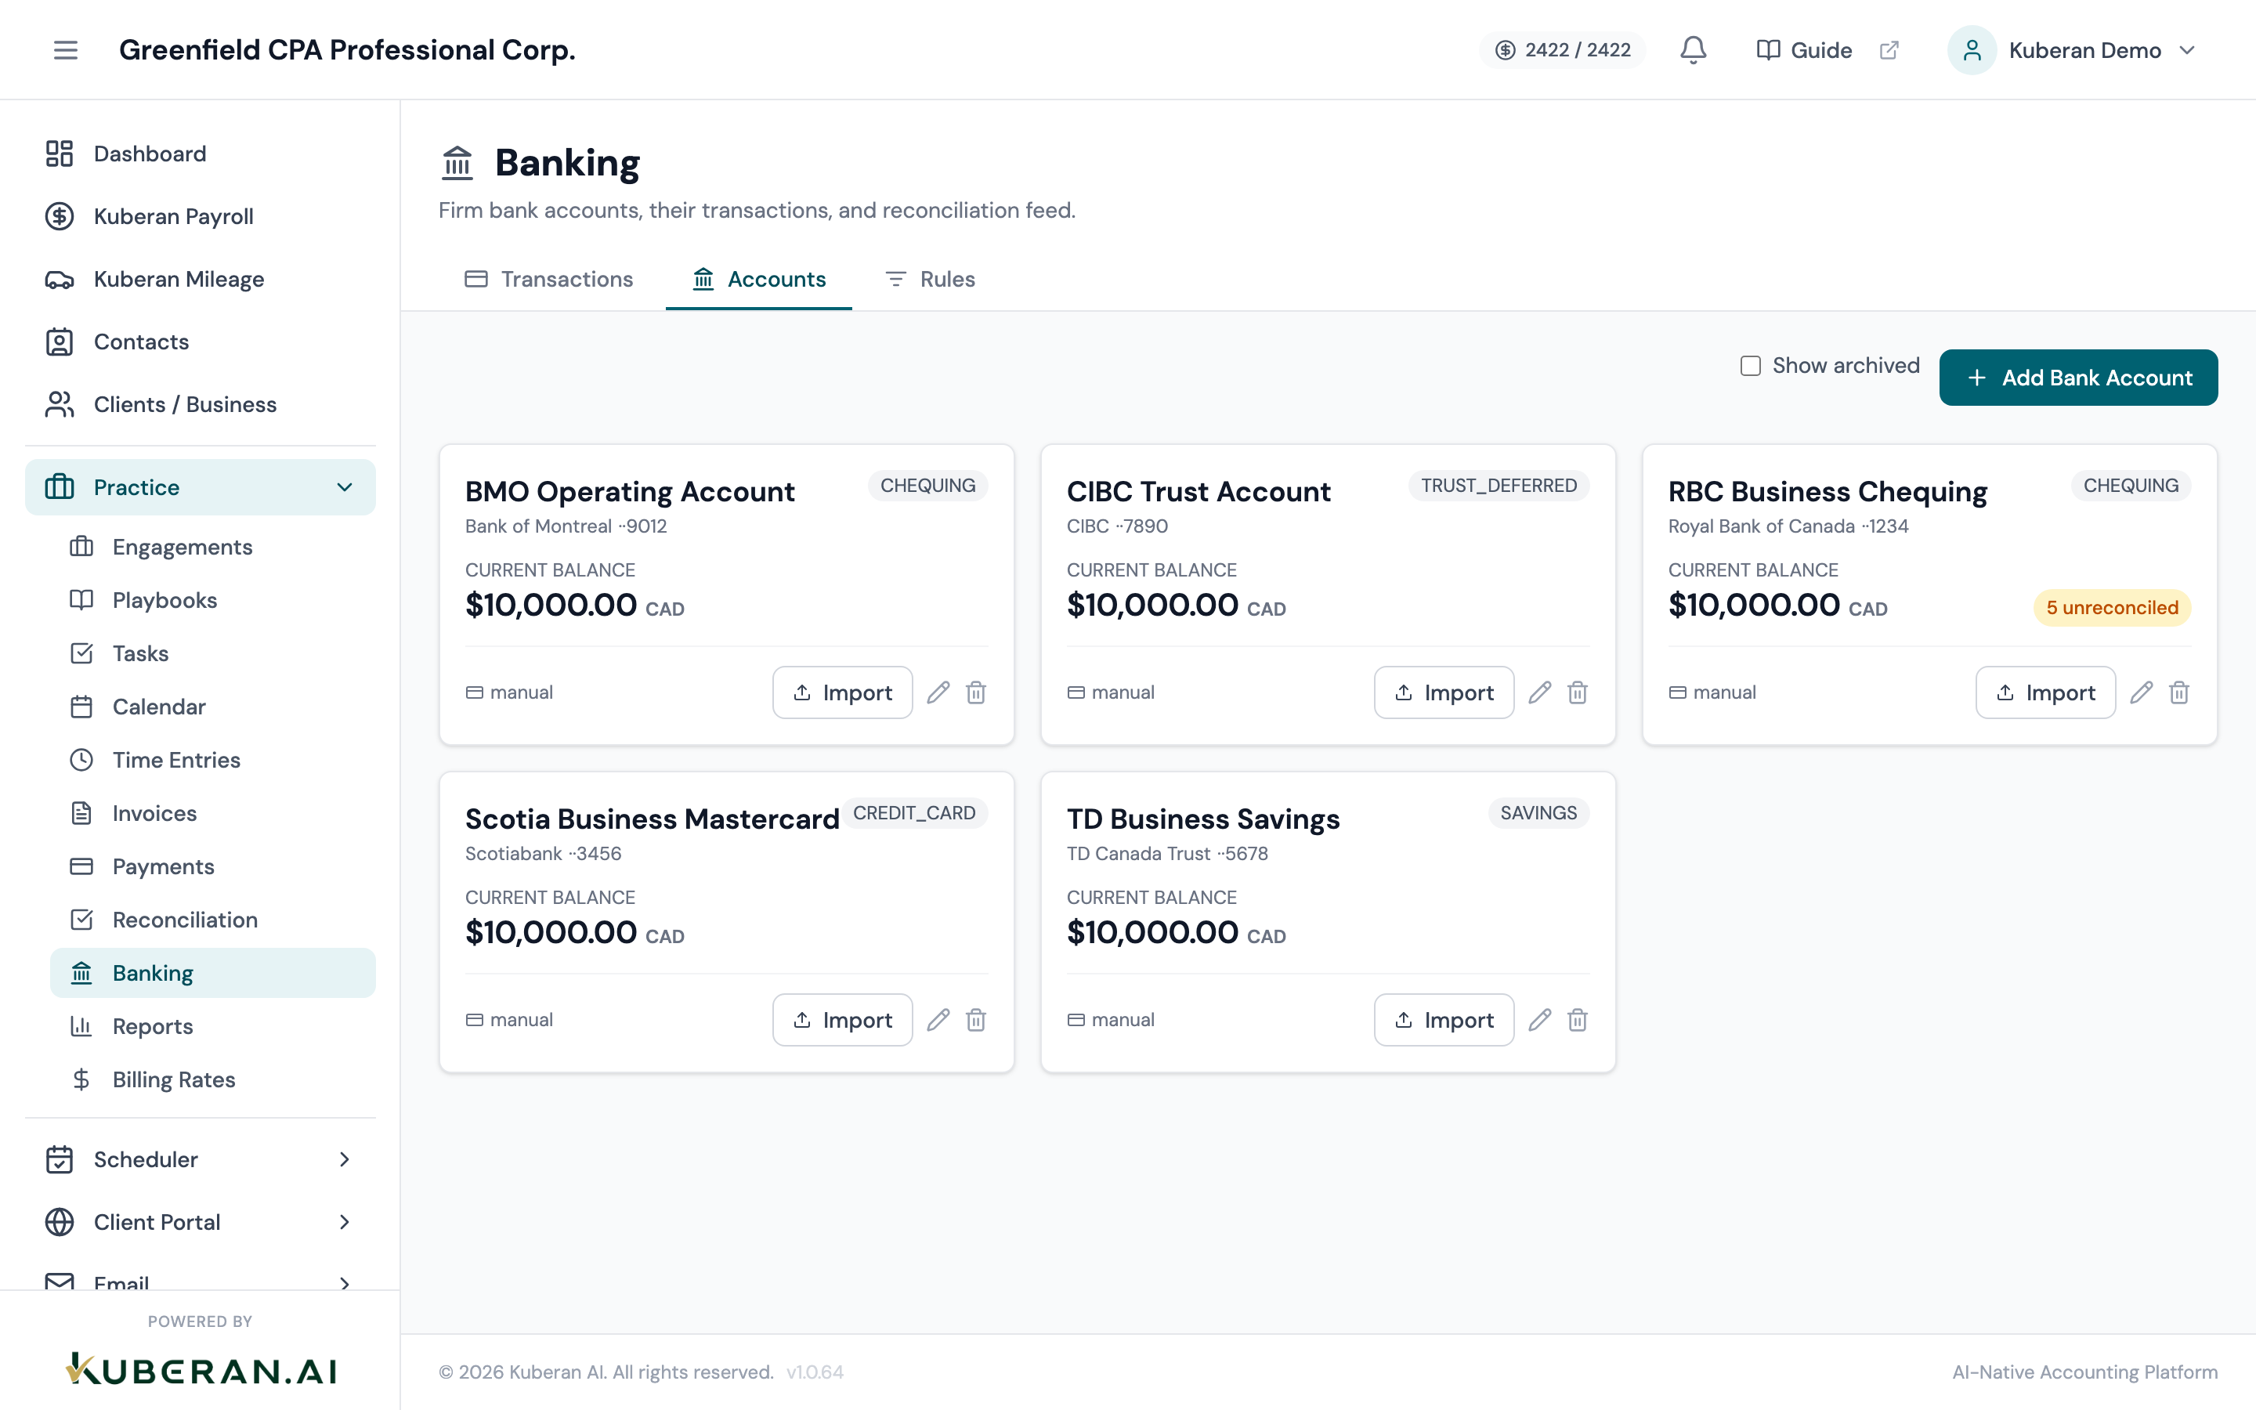Click the CREDIT_CARD tag on Scotia card

913,813
